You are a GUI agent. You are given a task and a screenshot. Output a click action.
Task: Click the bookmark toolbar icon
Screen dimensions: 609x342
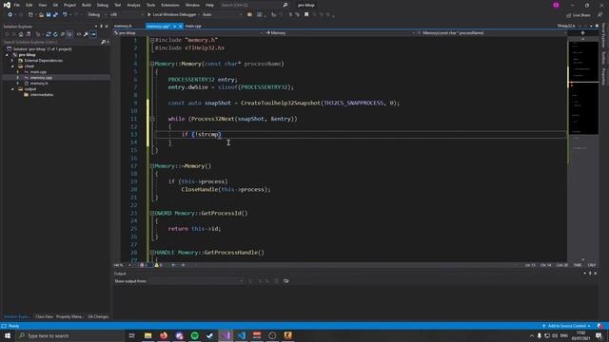point(306,15)
